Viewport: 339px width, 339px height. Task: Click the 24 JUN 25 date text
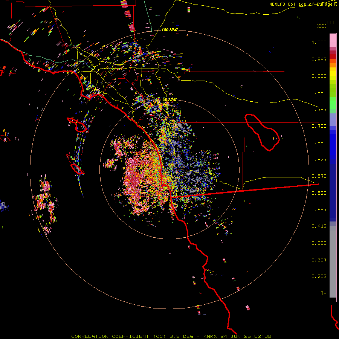(x=236, y=336)
